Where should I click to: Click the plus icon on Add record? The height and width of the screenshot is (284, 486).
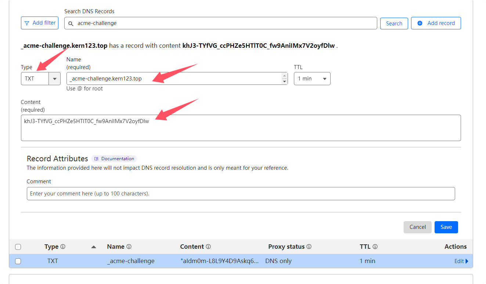(420, 23)
